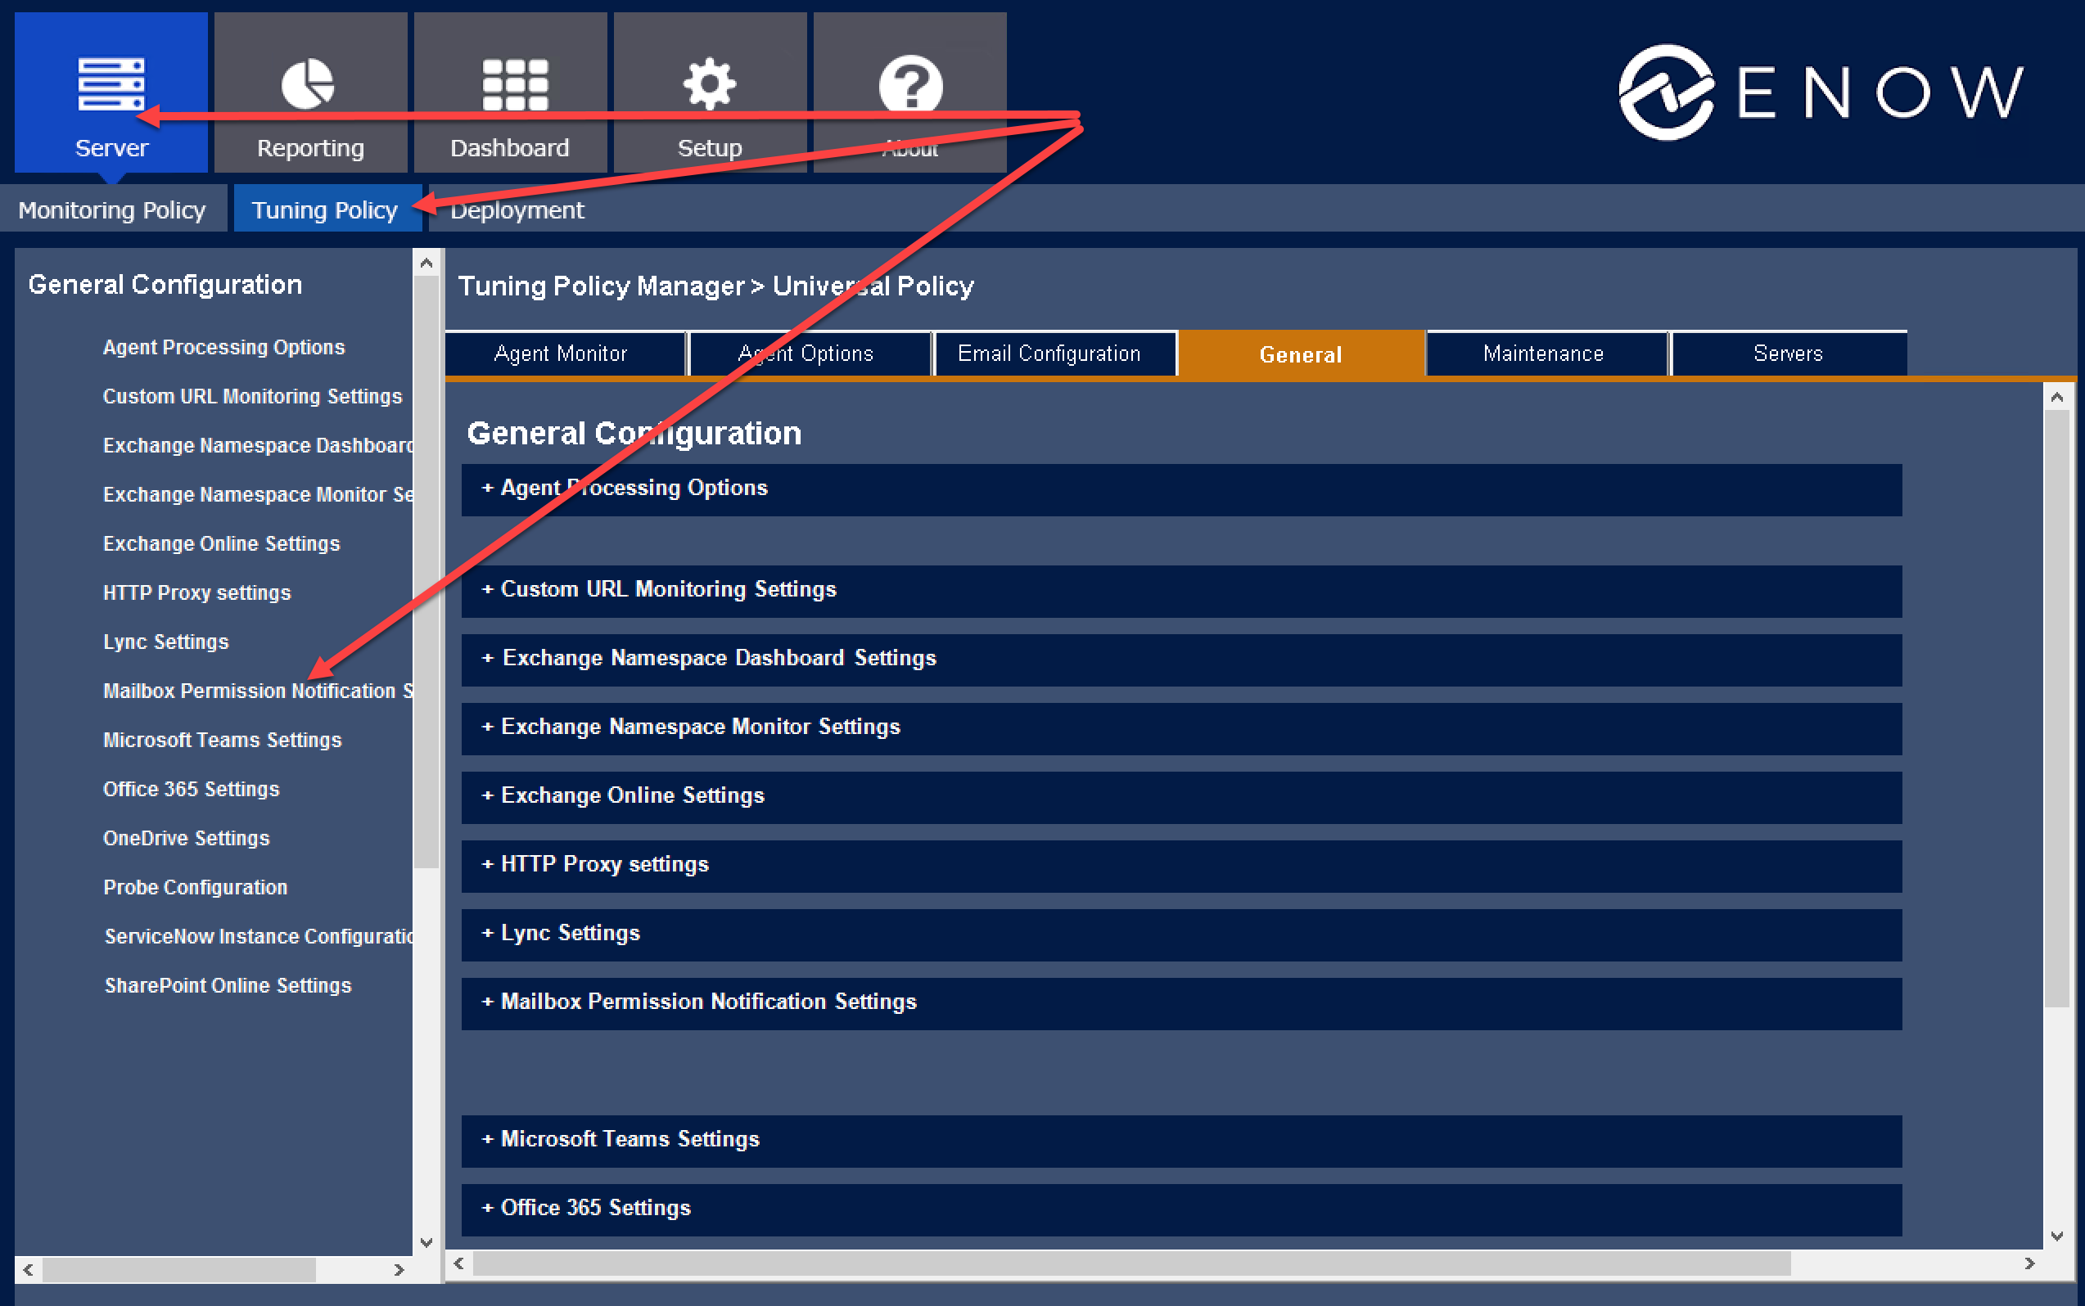Open Dashboard using the grid icon

(x=510, y=83)
